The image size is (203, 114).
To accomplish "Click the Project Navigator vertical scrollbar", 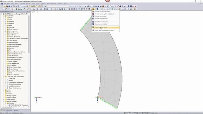I will pyautogui.click(x=29, y=34).
